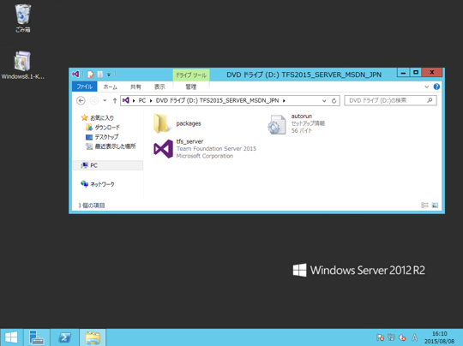463x346 pixels.
Task: Select the ドライブ ツール contextual tab header
Action: pos(191,75)
